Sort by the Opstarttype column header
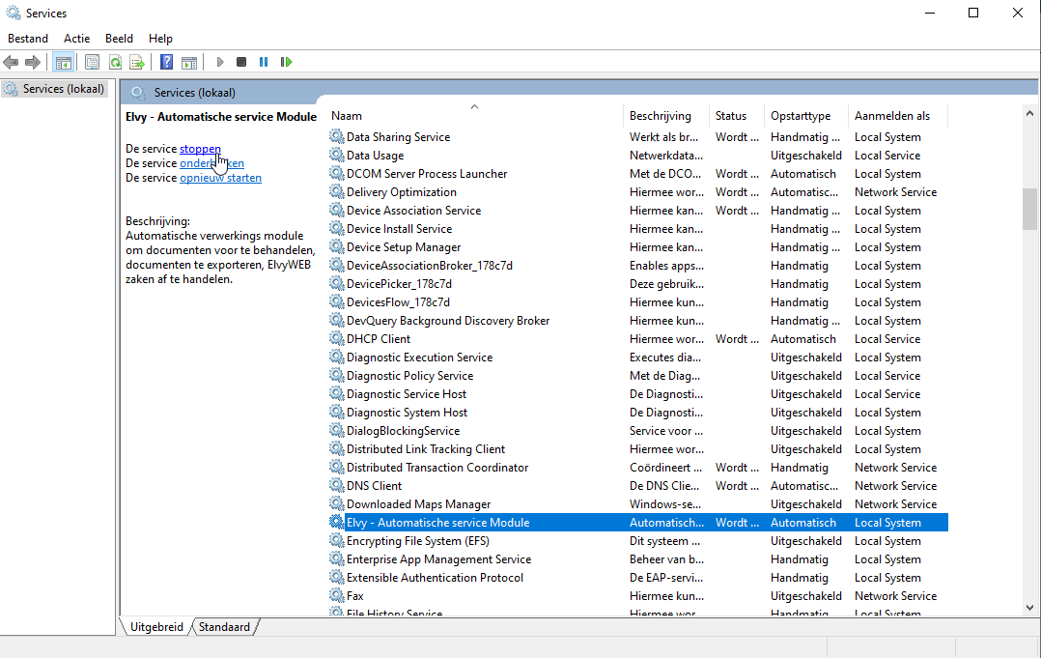The height and width of the screenshot is (658, 1041). 806,116
